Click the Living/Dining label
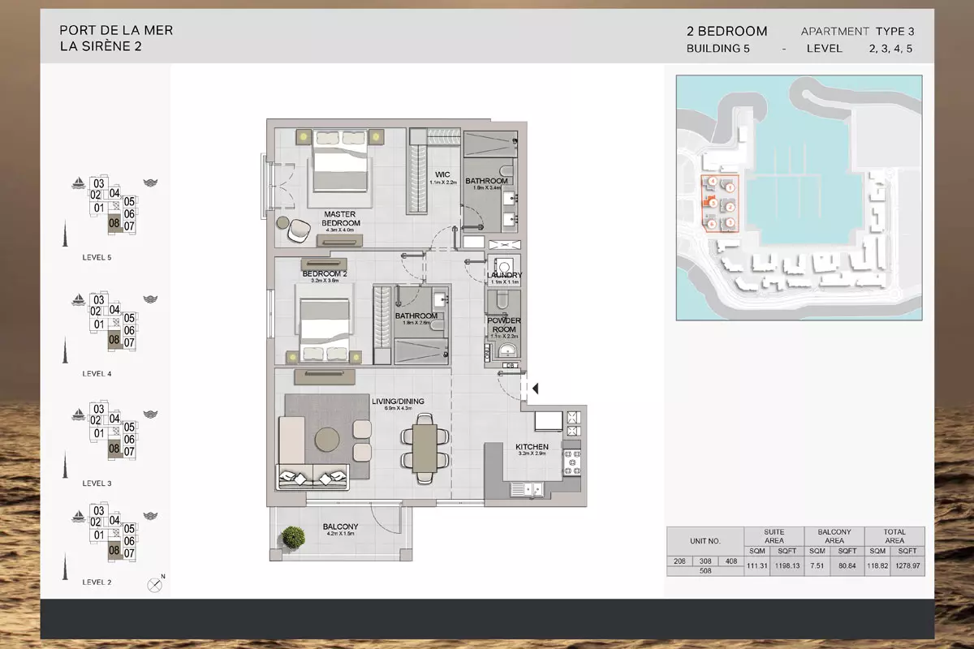This screenshot has height=649, width=974. point(399,401)
